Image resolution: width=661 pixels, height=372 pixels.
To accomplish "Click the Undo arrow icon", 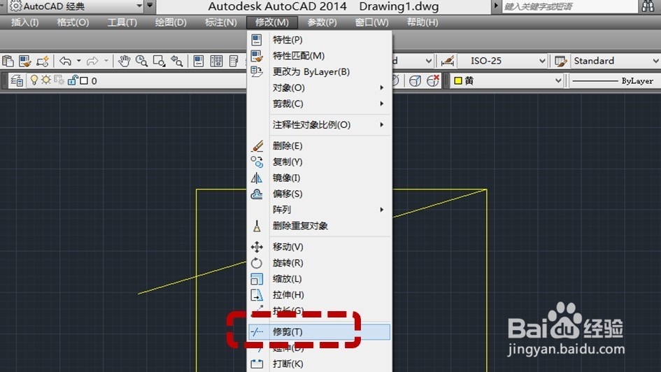I will (x=65, y=61).
